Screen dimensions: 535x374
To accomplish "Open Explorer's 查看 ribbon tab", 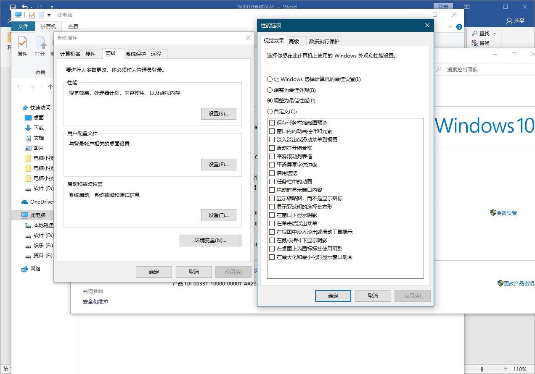I will click(73, 26).
